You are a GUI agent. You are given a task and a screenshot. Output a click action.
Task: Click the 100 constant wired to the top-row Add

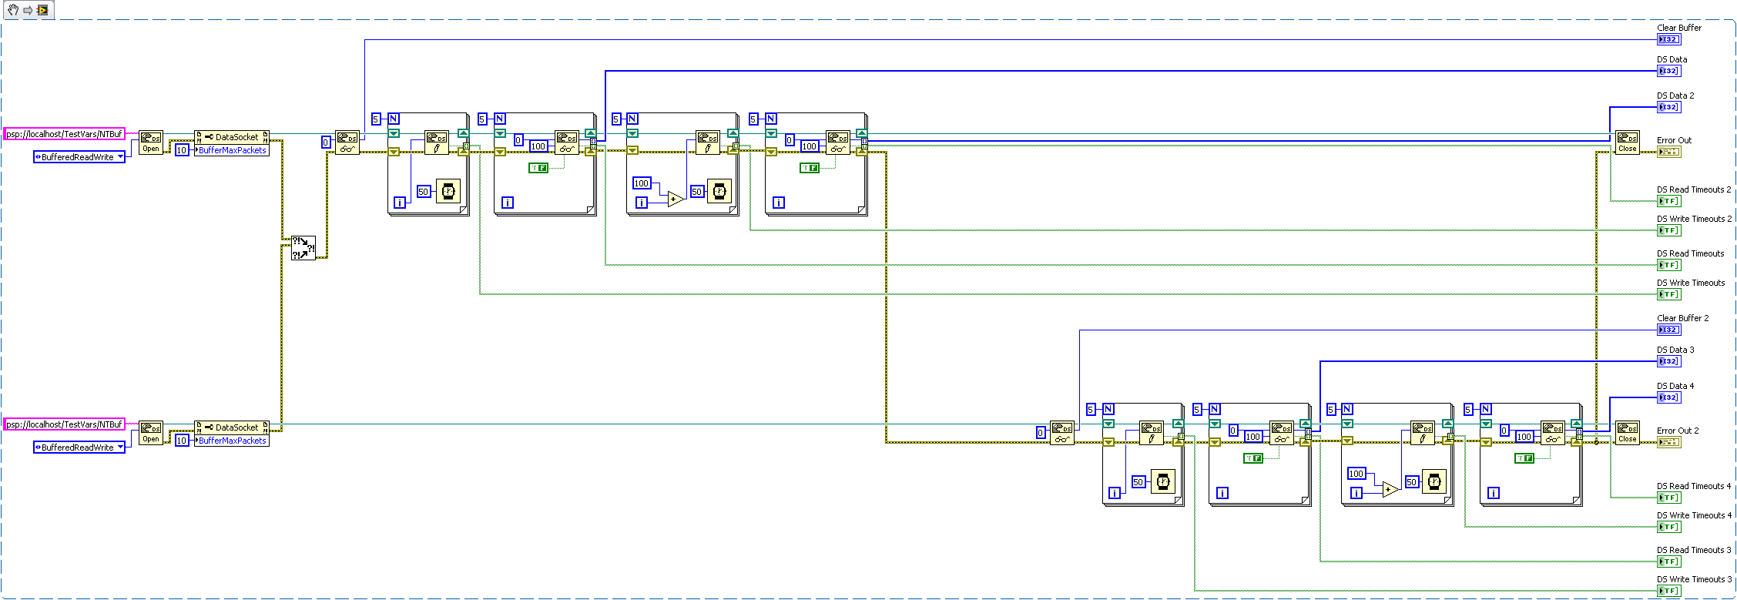642,183
